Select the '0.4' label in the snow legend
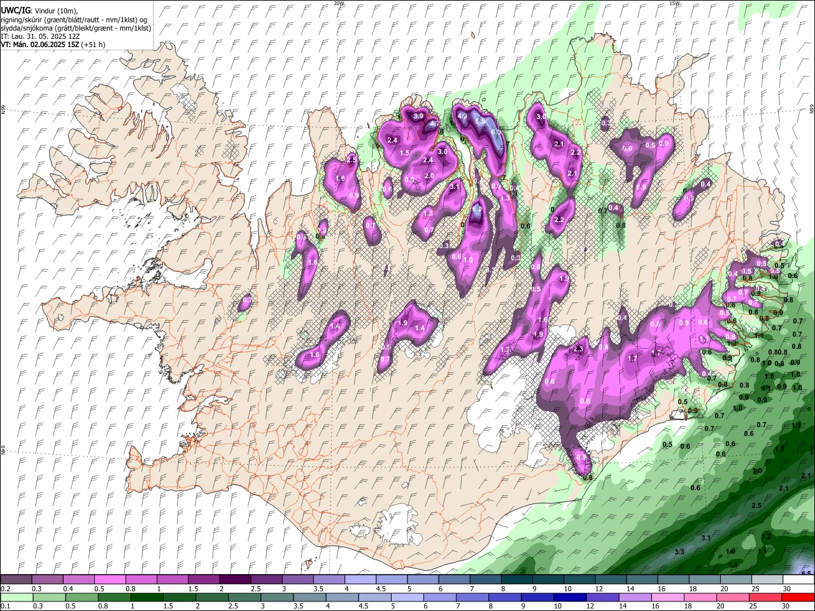 tap(68, 589)
